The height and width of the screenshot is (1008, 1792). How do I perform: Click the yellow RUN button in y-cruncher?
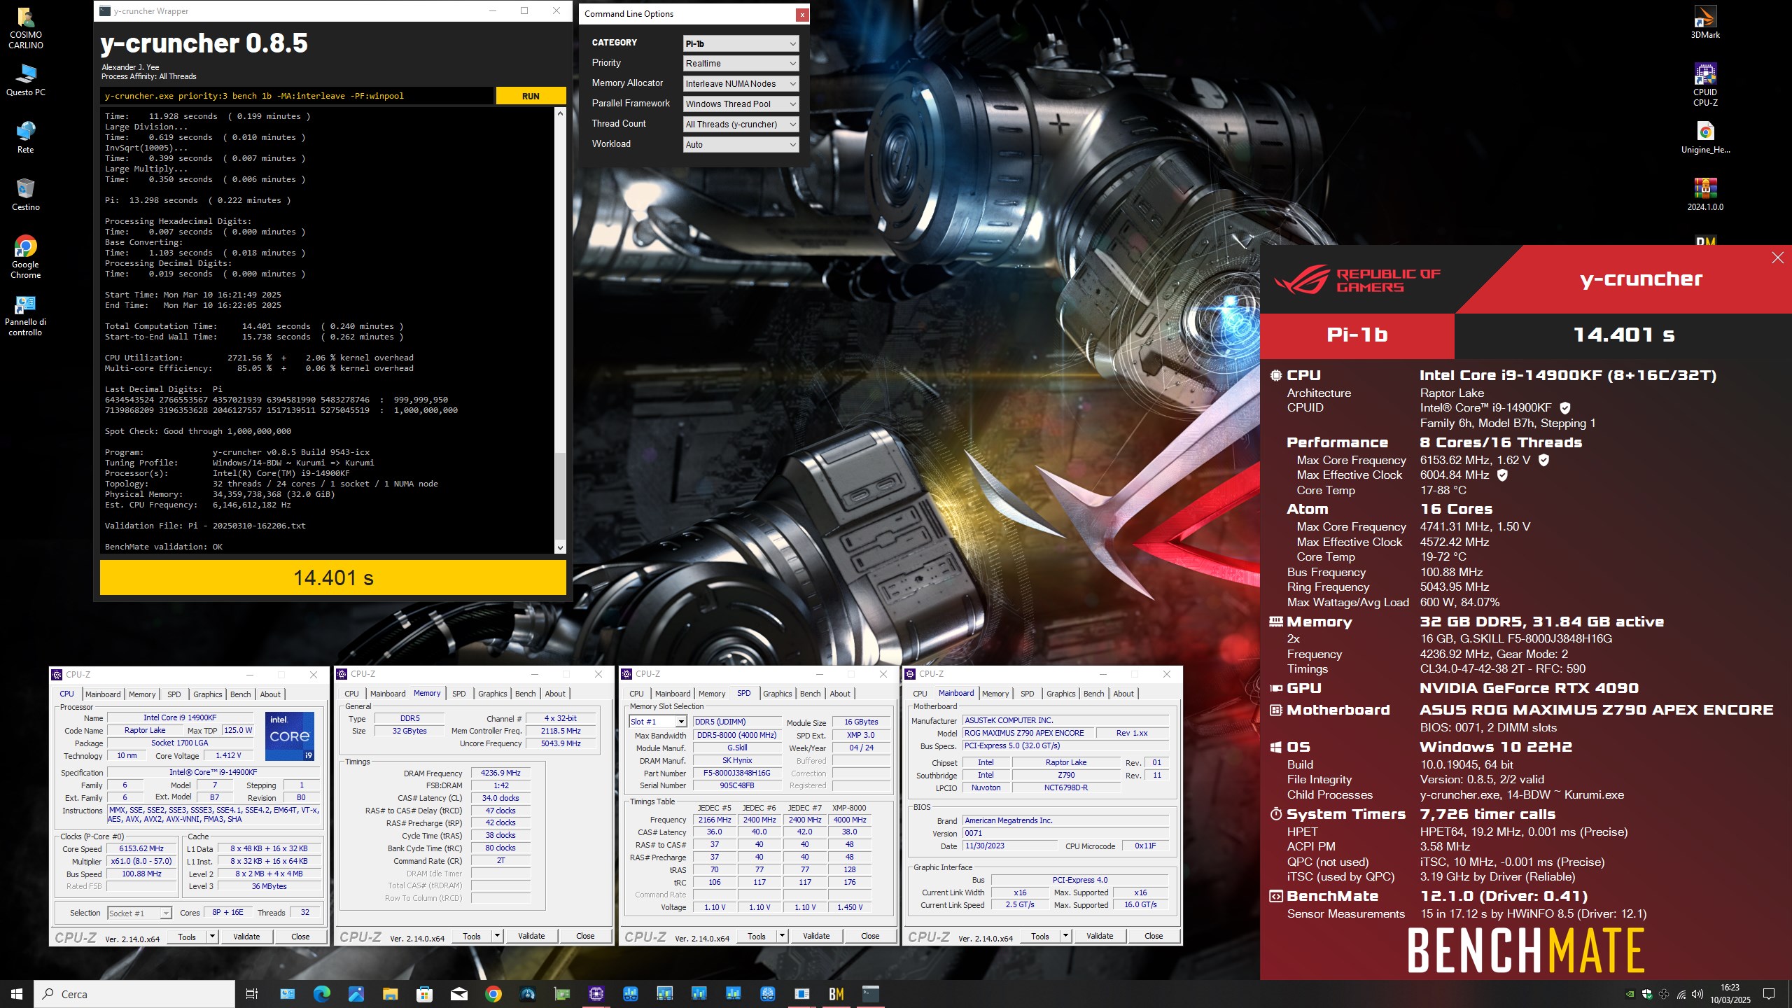point(531,96)
